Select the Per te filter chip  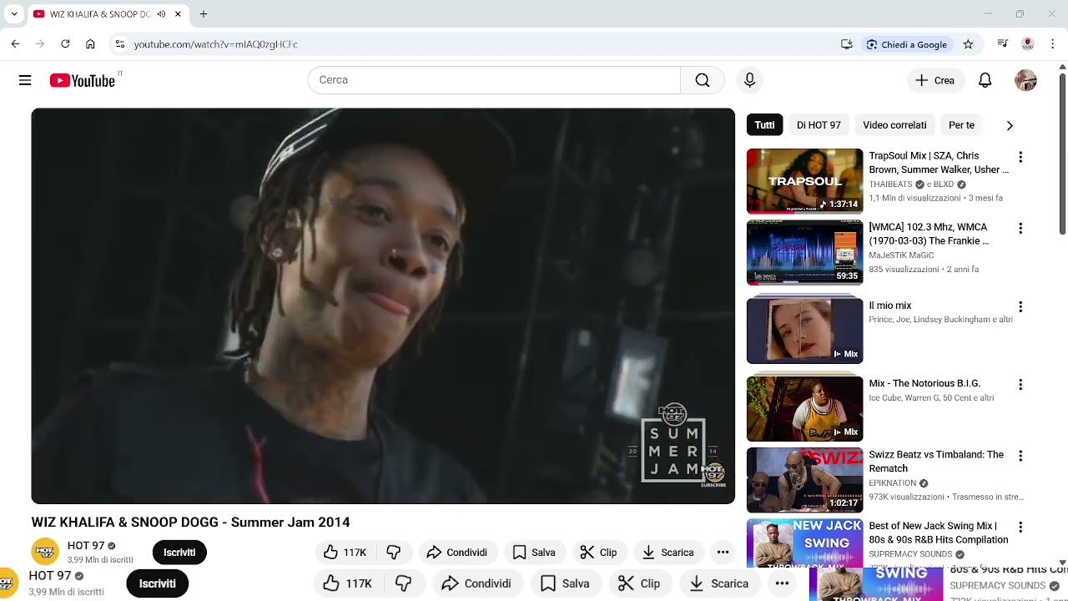click(x=961, y=125)
